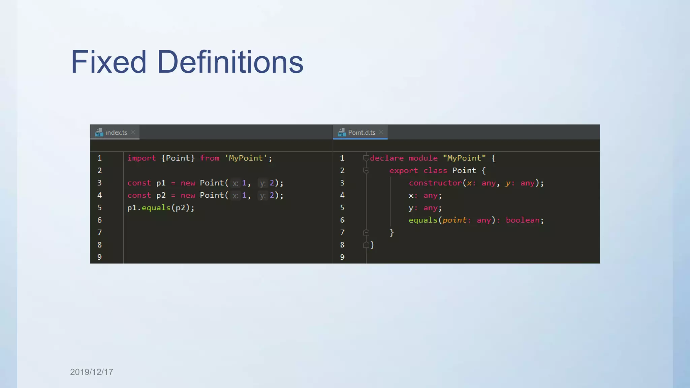
Task: Click the 'constructor' keyword
Action: 435,183
